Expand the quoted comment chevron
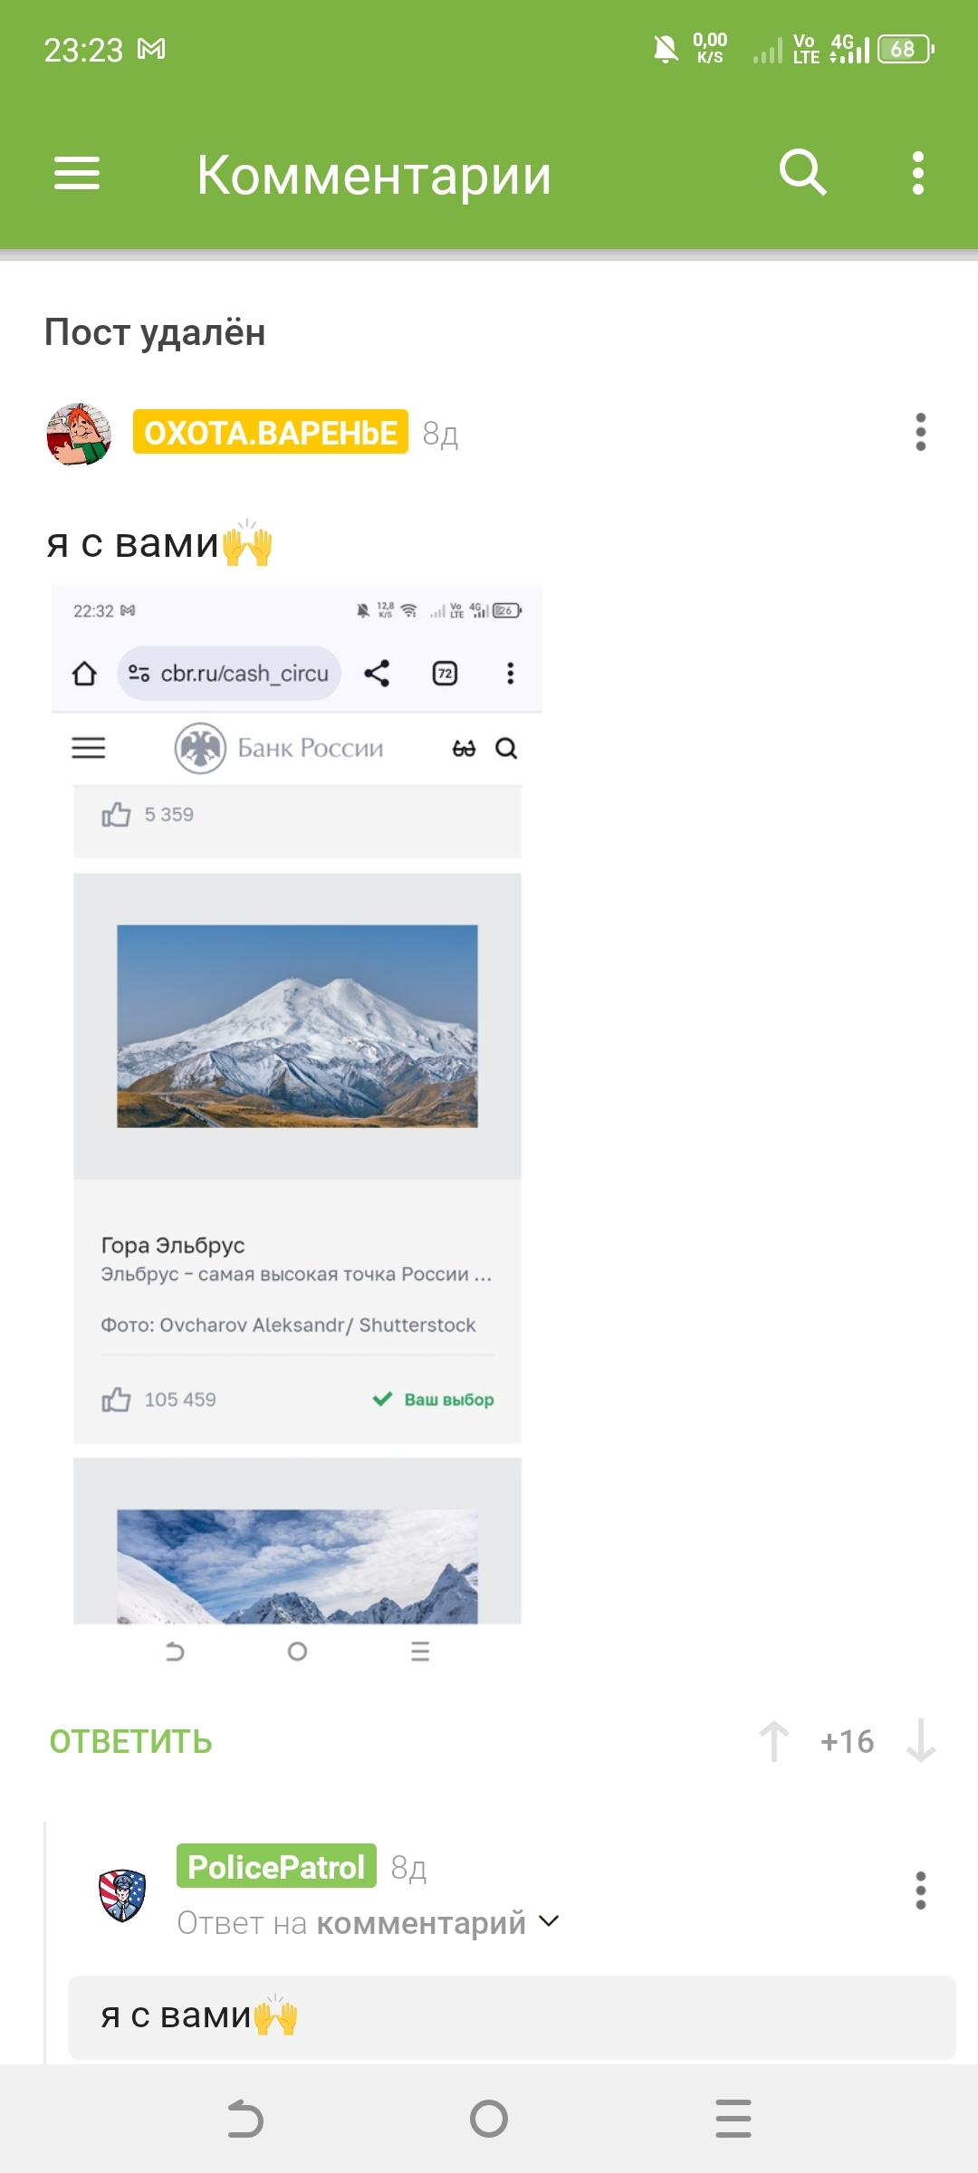 549,1921
